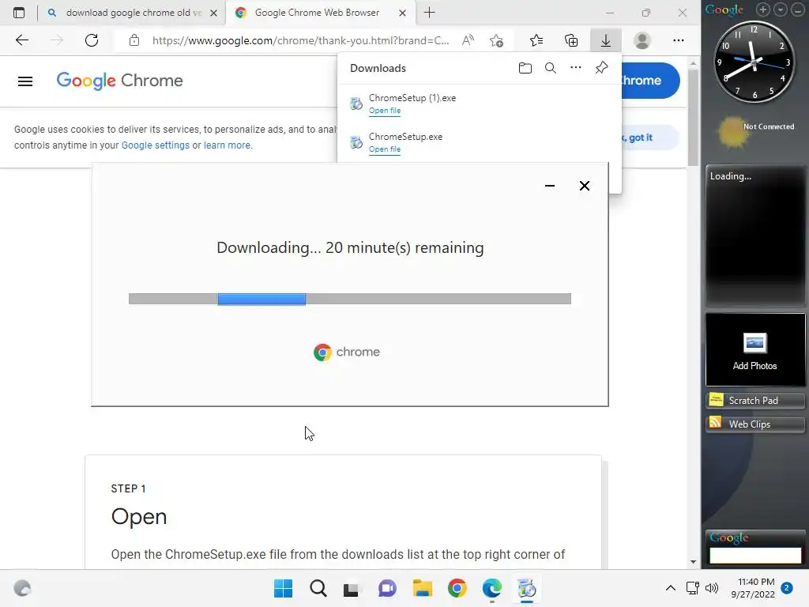The image size is (809, 607).
Task: Open more options in Downloads panel
Action: (x=576, y=68)
